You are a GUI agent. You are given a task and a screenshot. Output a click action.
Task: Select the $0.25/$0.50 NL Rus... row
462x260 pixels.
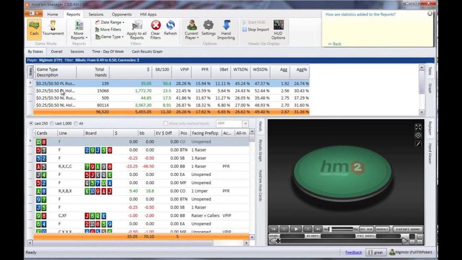point(171,98)
